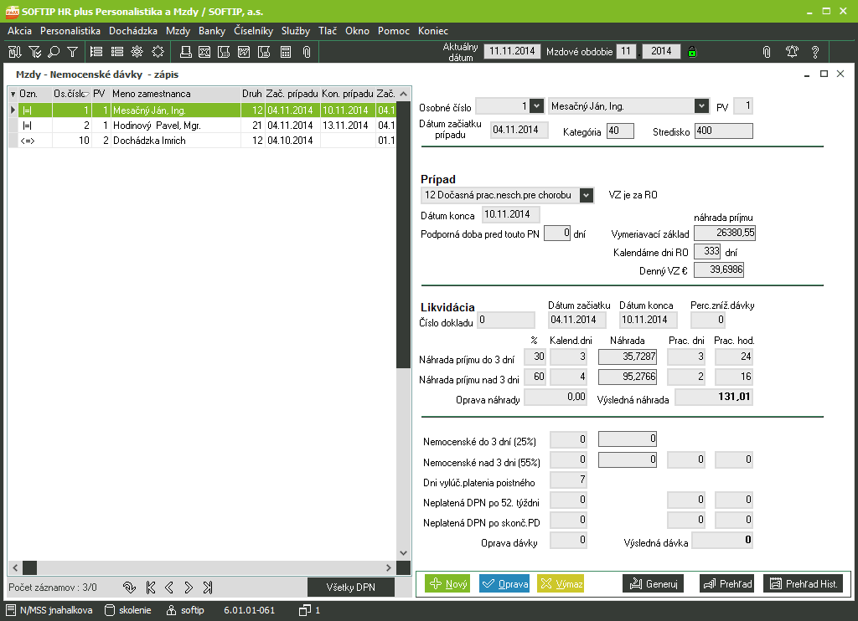Image resolution: width=858 pixels, height=621 pixels.
Task: Click the question mark help icon
Action: click(x=814, y=52)
